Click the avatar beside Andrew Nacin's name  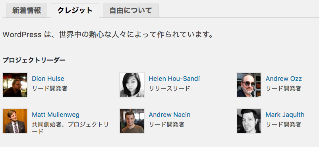click(x=132, y=121)
